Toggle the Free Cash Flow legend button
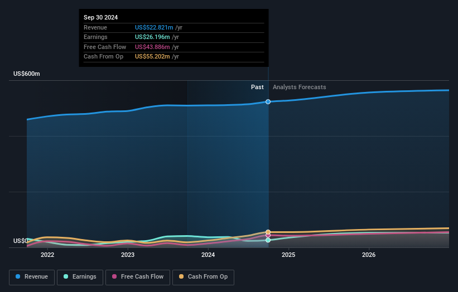Viewport: 458px width, 292px height. click(x=138, y=277)
